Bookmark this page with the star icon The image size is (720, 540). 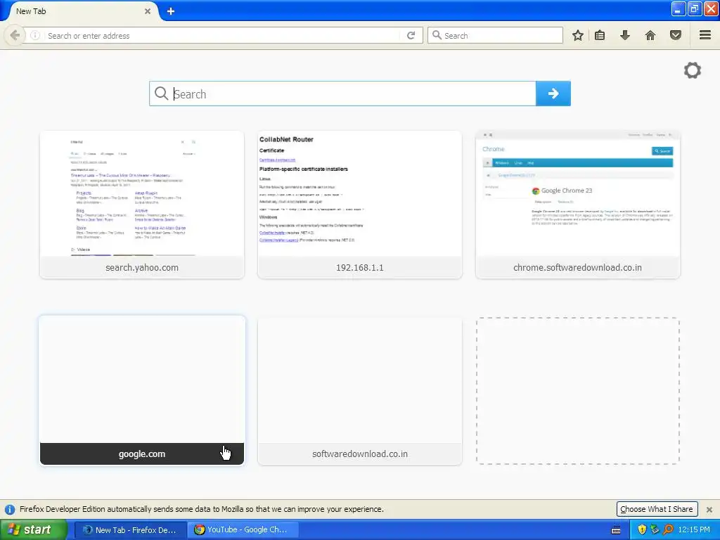tap(578, 35)
